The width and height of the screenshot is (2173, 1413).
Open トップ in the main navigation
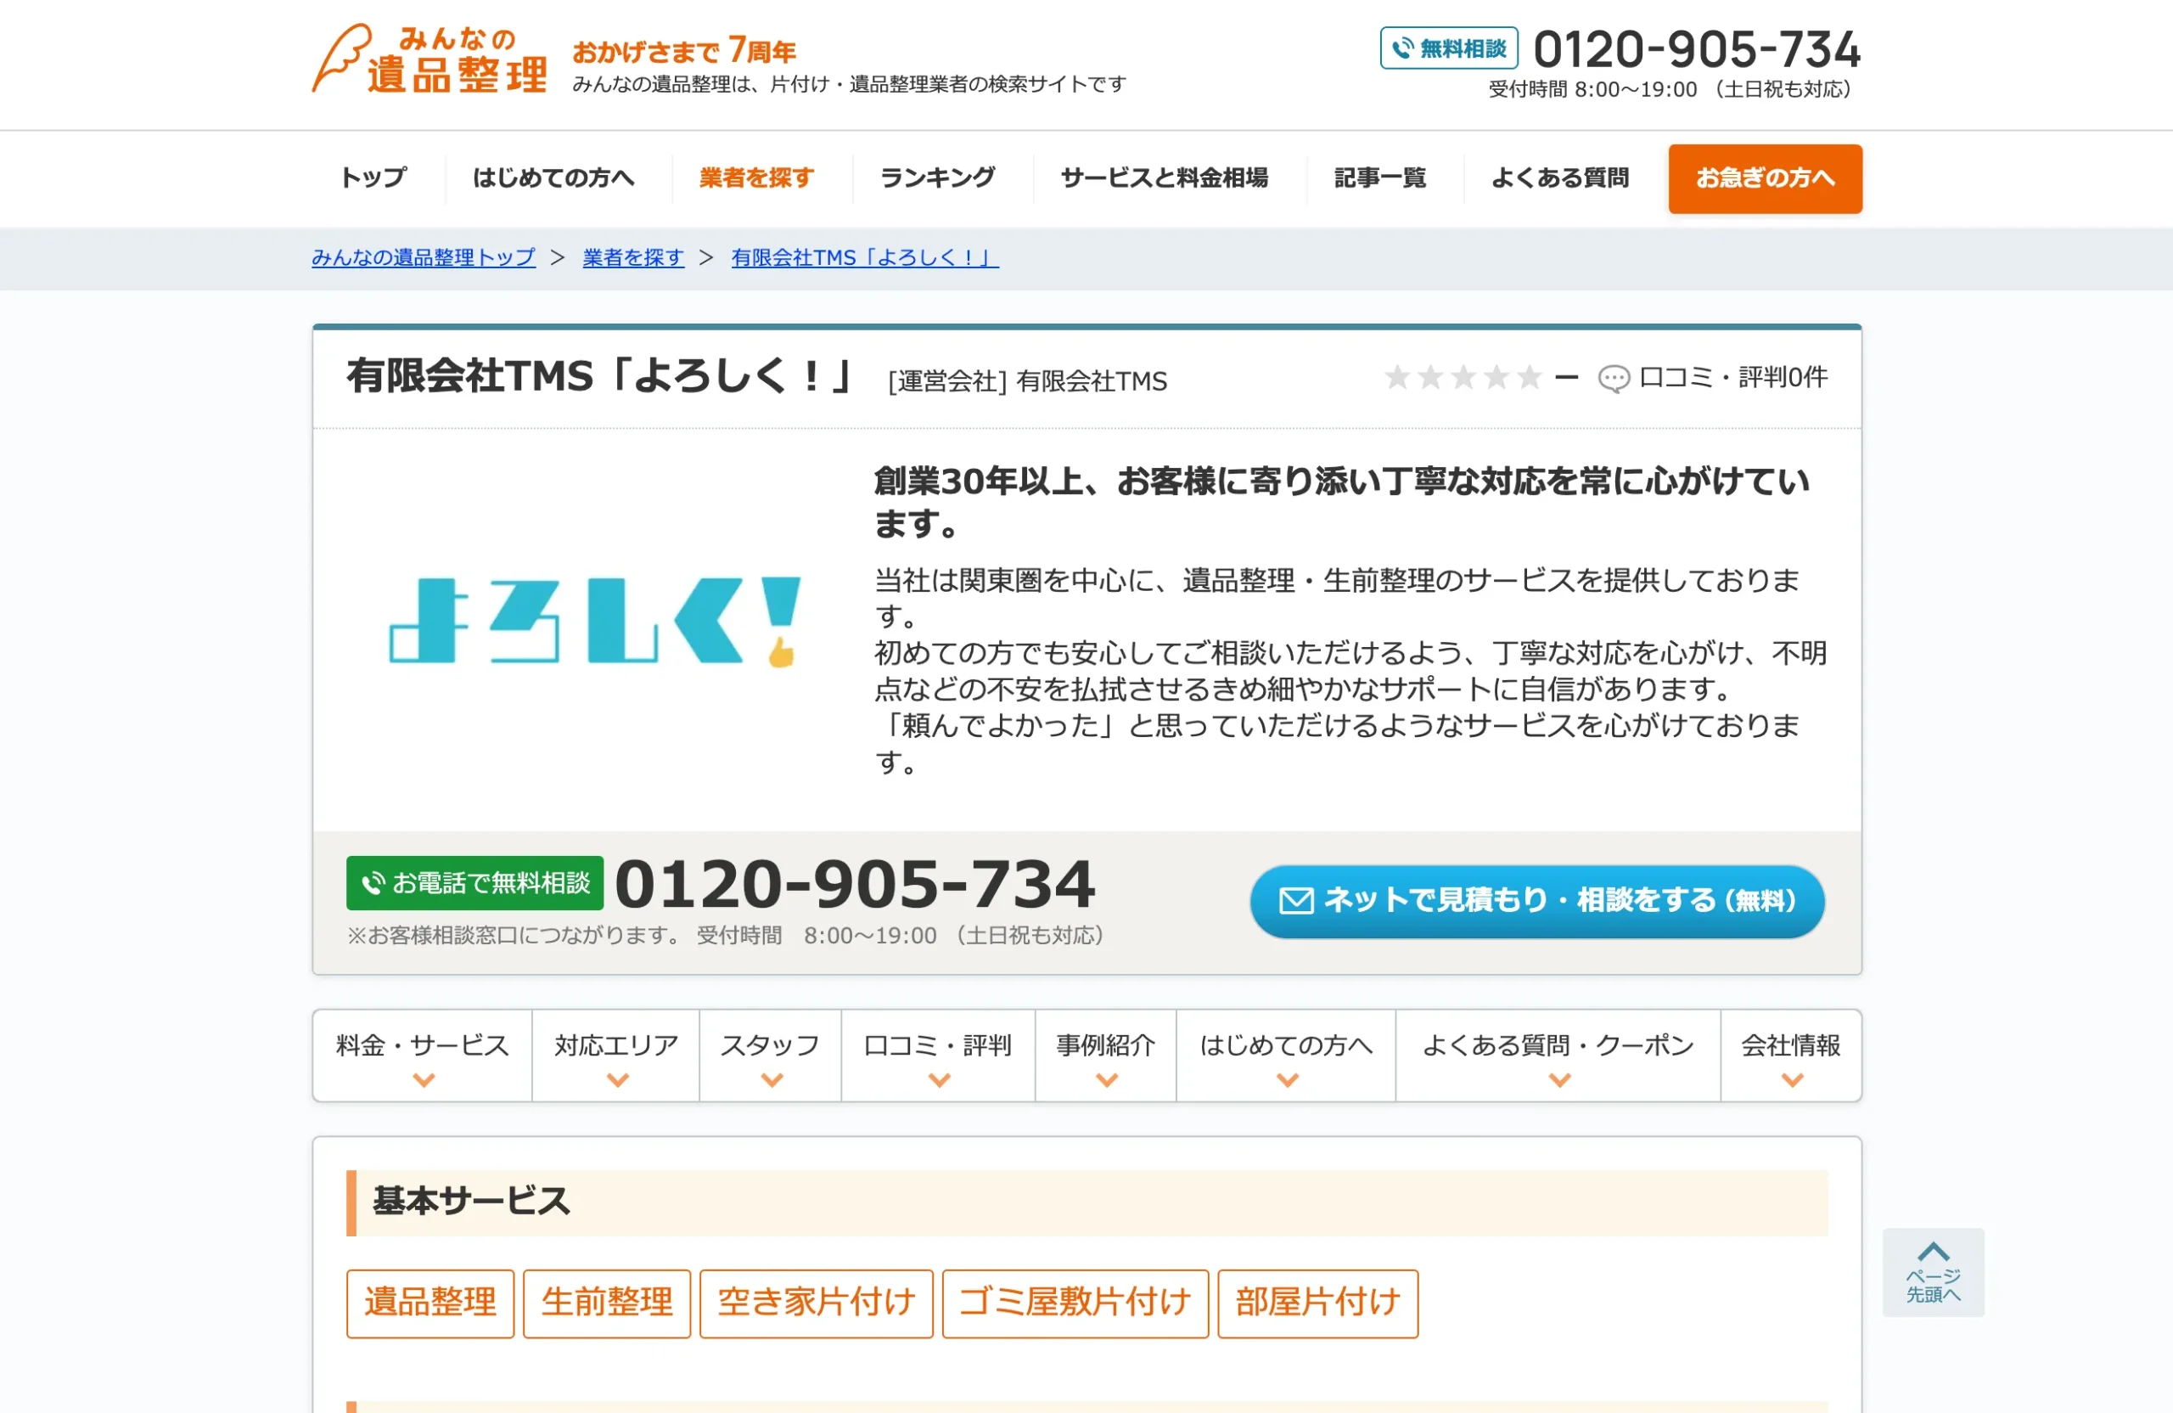[x=373, y=178]
